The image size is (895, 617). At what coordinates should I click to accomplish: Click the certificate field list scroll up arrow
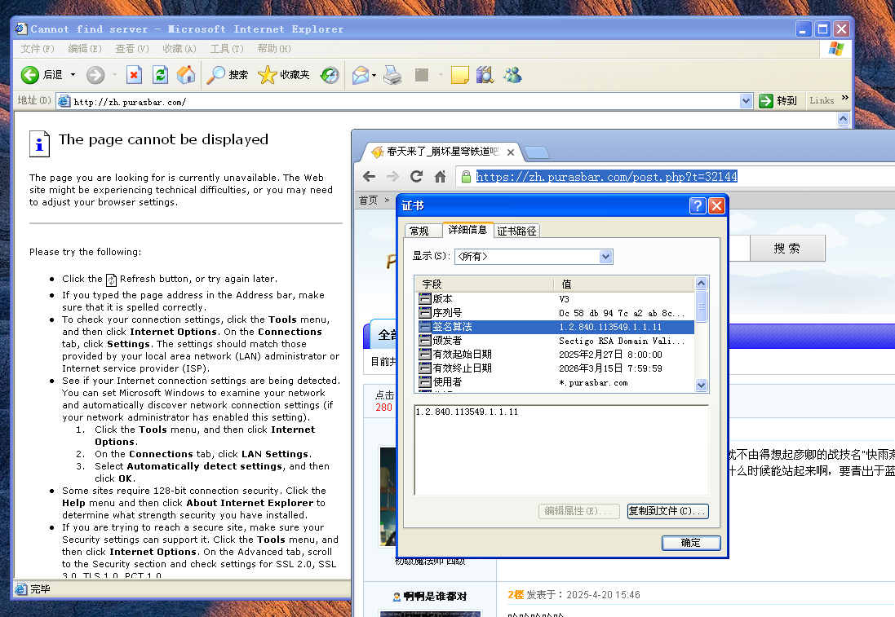pos(702,283)
